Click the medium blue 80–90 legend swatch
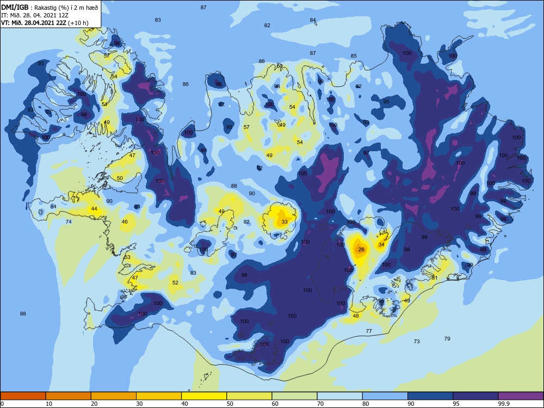Viewport: 544px width, 408px height. tap(385, 396)
